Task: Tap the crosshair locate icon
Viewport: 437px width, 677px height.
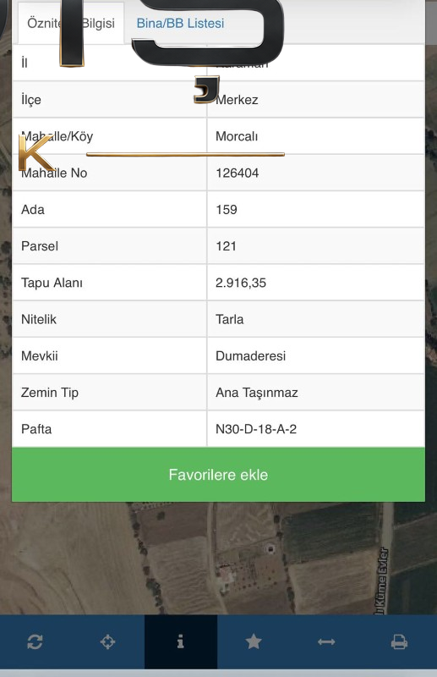Action: [107, 641]
